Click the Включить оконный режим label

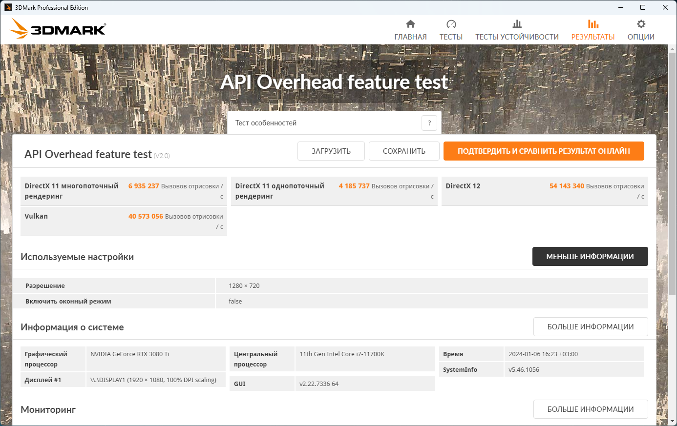68,302
